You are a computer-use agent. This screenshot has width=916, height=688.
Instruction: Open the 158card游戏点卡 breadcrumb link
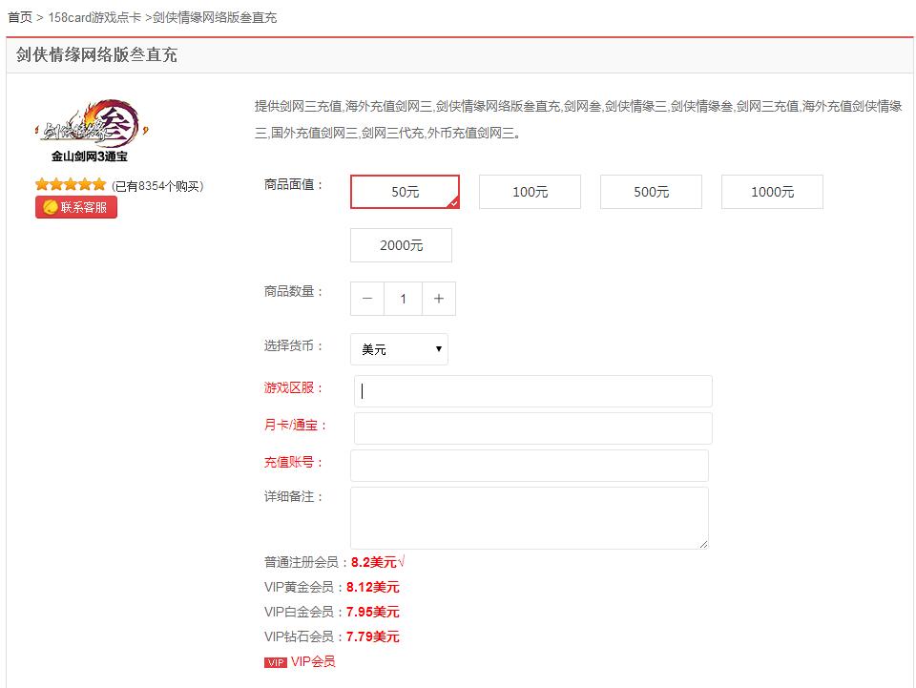(94, 17)
